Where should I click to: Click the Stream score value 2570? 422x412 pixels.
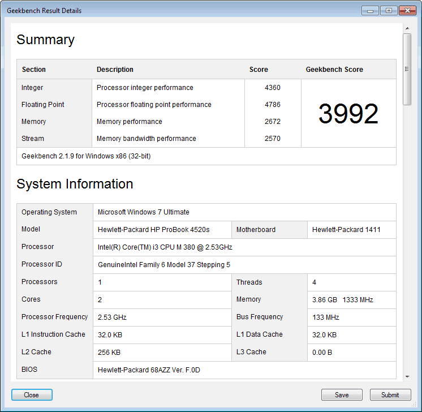tap(272, 139)
